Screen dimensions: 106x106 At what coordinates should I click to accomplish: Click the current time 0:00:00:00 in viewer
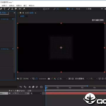coord(42,79)
